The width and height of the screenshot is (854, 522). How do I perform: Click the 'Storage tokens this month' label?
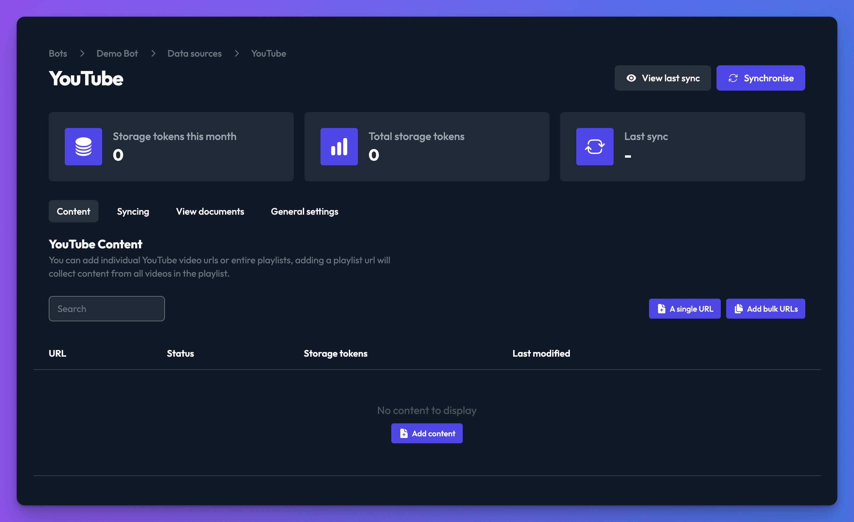tap(175, 136)
